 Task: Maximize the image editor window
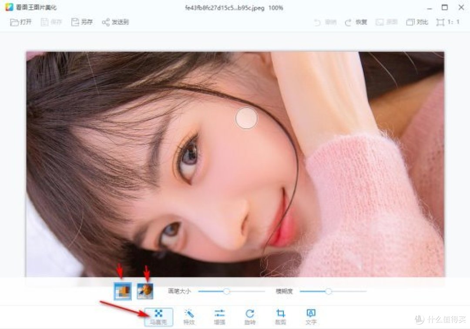tap(445, 7)
